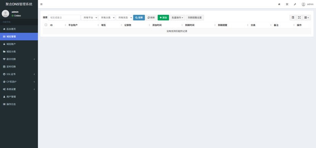Open the columns selector dropdown icon
Image resolution: width=316 pixels, height=148 pixels.
coord(306,18)
